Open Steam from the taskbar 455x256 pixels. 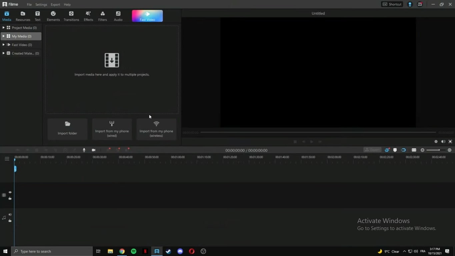click(x=168, y=251)
